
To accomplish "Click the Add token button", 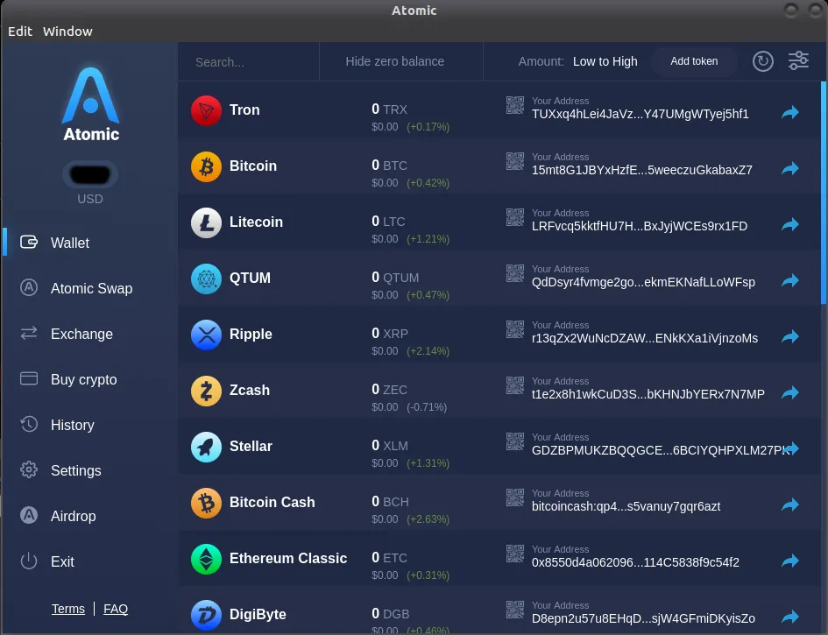I will [694, 61].
